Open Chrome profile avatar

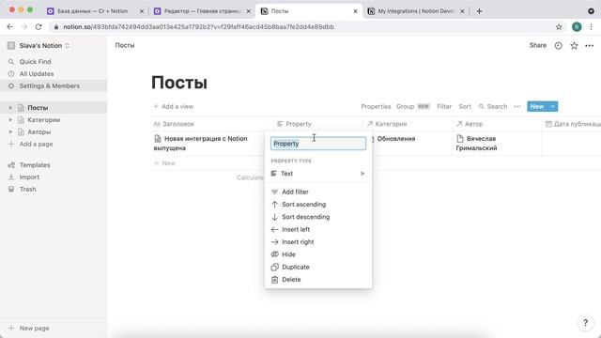click(577, 27)
